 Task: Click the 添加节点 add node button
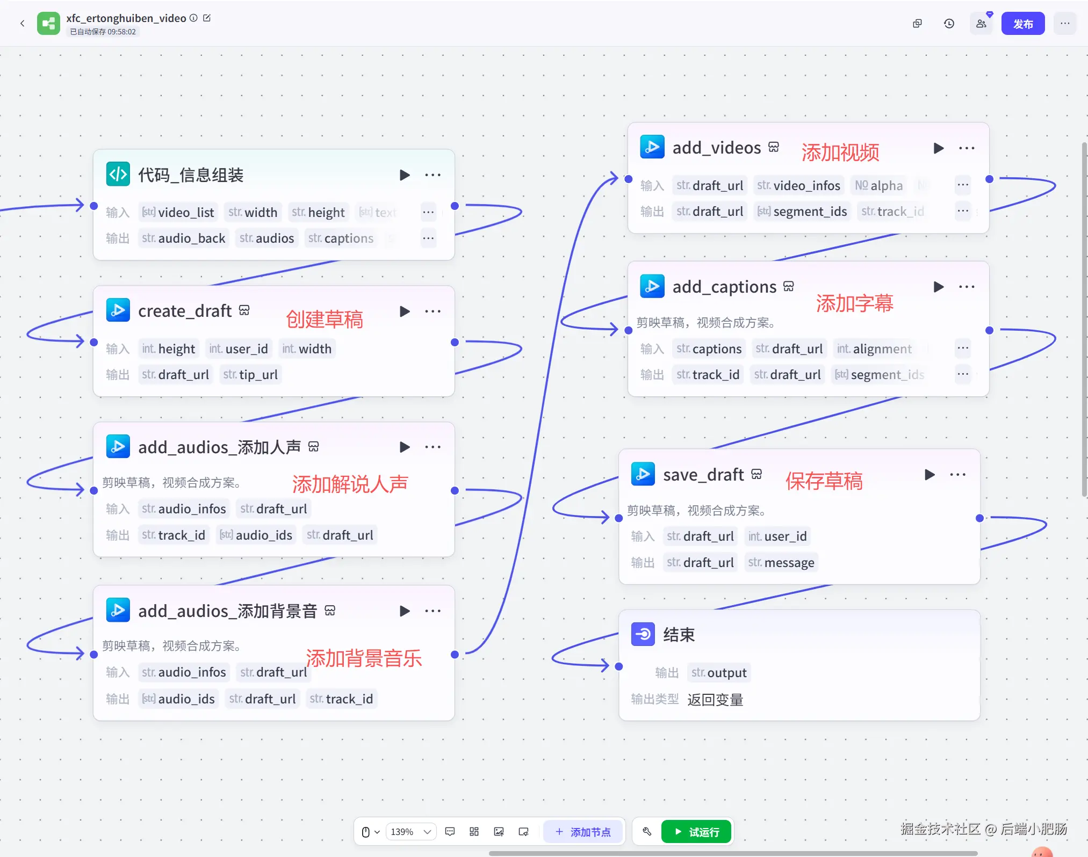(x=583, y=832)
